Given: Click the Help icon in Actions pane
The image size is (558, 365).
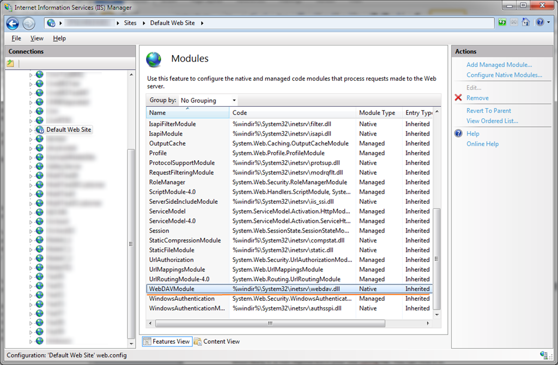Looking at the screenshot, I should (458, 133).
